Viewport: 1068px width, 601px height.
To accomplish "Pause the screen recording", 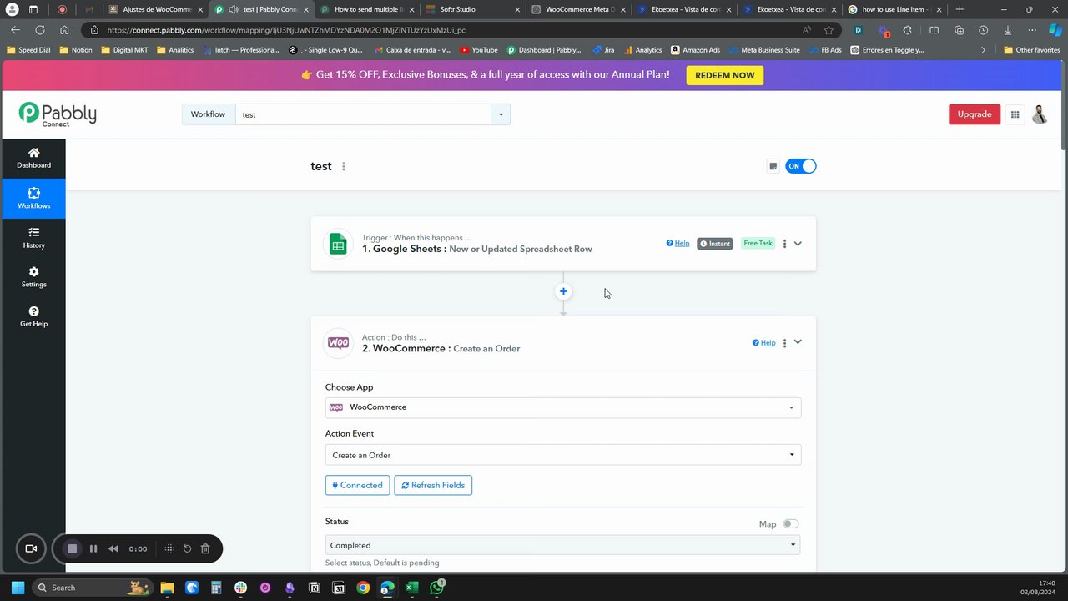I will [93, 548].
